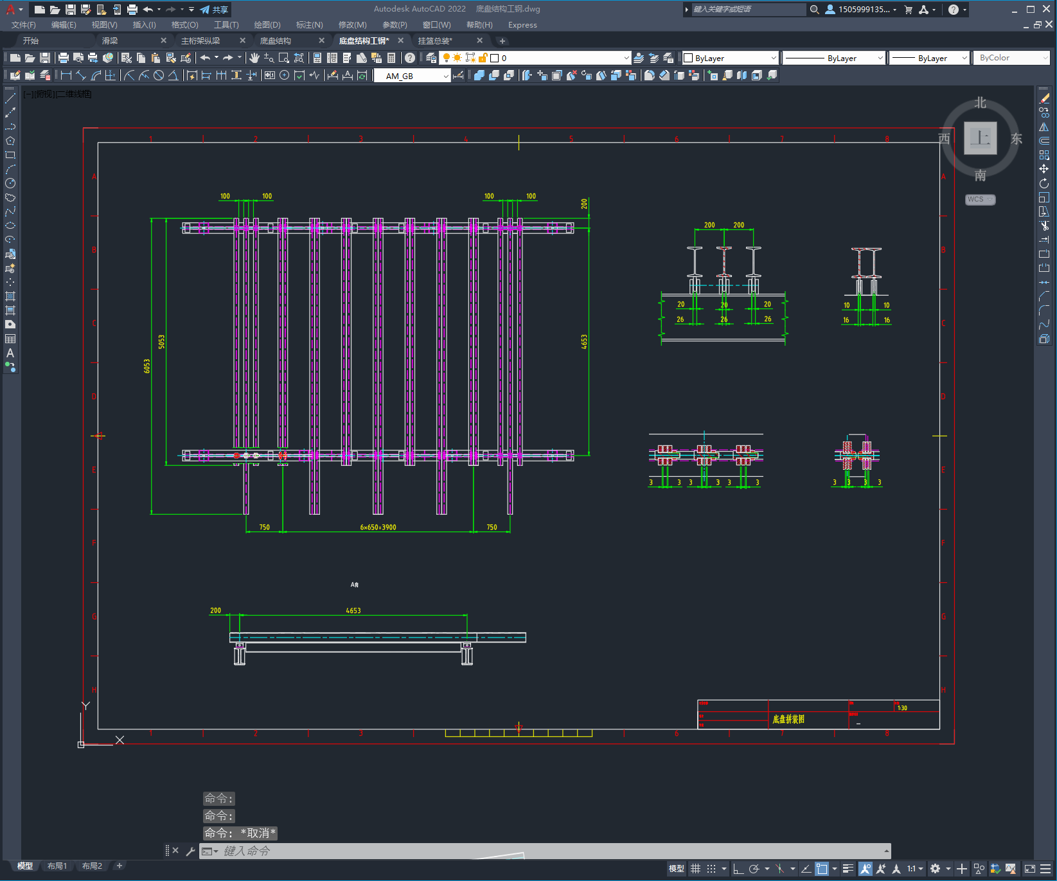Select the Mirror tool in modify toolbar

pyautogui.click(x=1044, y=127)
